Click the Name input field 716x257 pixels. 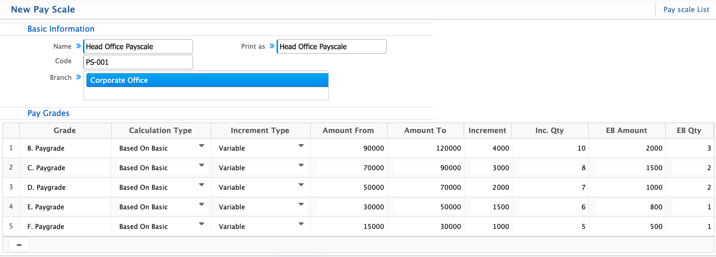pyautogui.click(x=138, y=47)
